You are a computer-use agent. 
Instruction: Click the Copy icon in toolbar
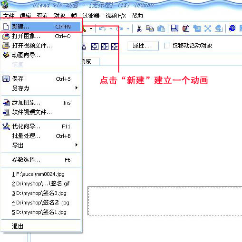click(x=150, y=29)
